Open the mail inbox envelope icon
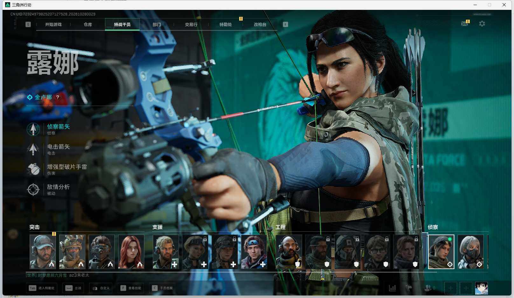Viewport: 514px width, 298px height. pos(464,24)
